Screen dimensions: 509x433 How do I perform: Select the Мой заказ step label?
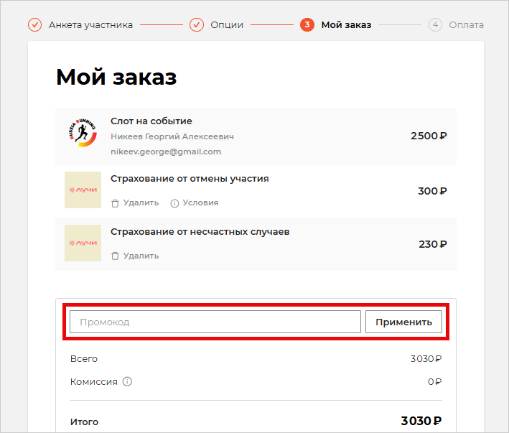(346, 25)
